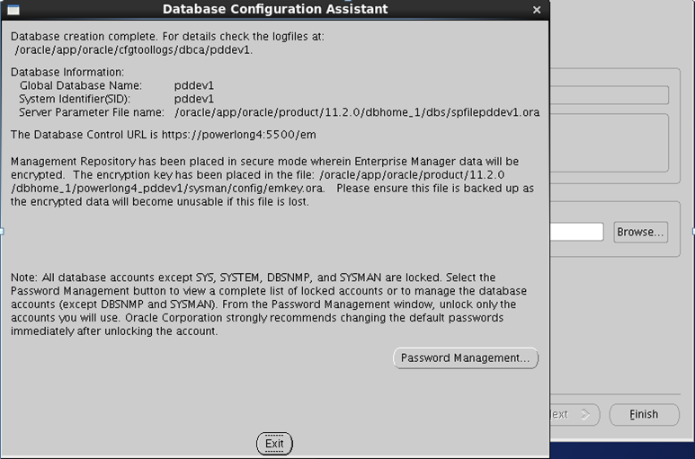Click the 'Database Information:' heading
The width and height of the screenshot is (695, 459).
(x=67, y=72)
